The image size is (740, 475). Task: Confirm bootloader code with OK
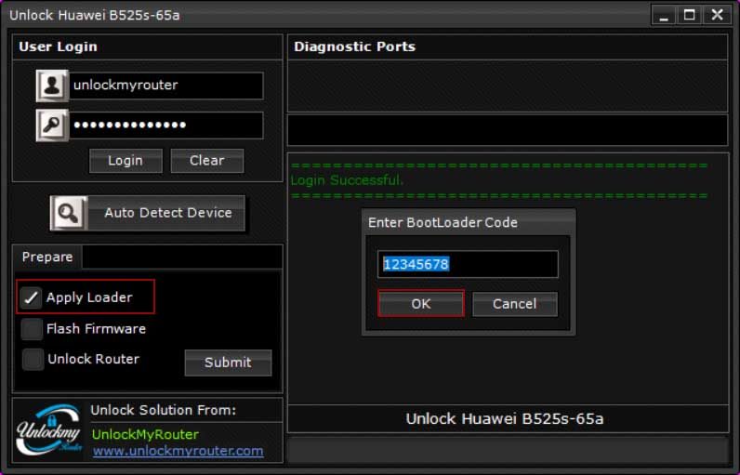click(x=421, y=304)
